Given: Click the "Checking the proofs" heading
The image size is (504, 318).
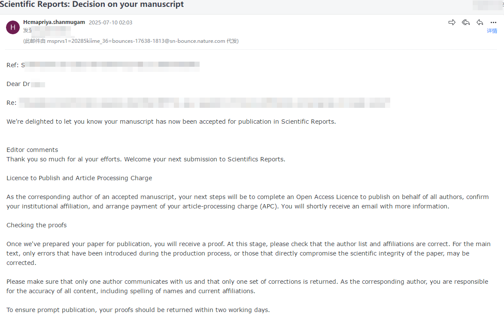Looking at the screenshot, I should (x=36, y=225).
